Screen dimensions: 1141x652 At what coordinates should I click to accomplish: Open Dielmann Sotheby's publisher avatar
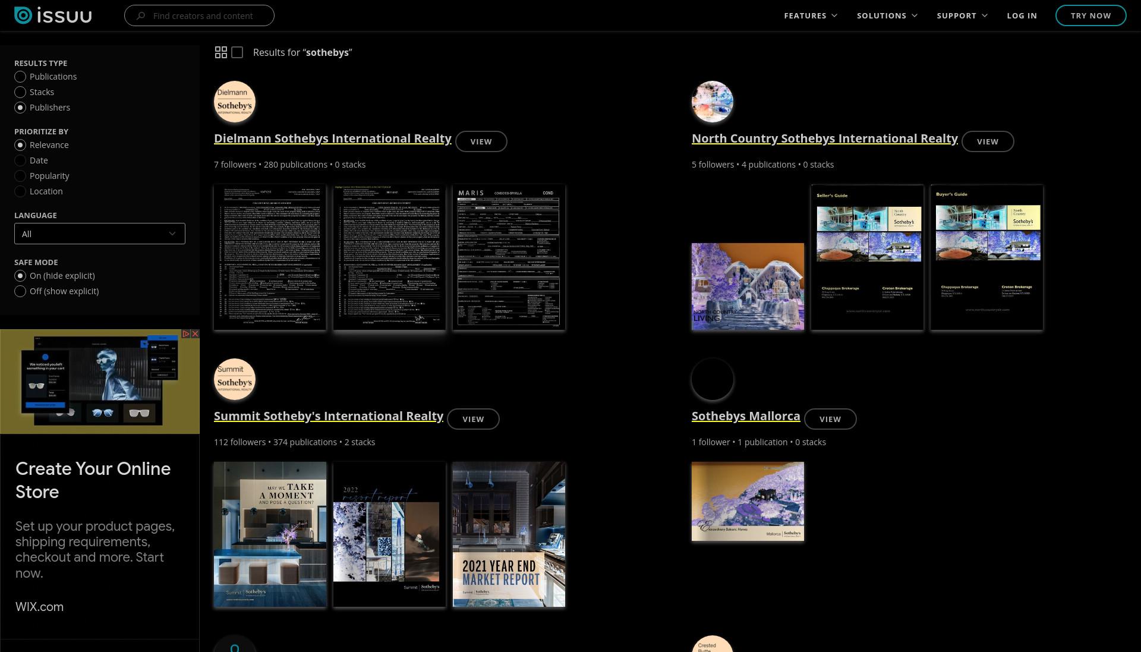click(x=235, y=102)
